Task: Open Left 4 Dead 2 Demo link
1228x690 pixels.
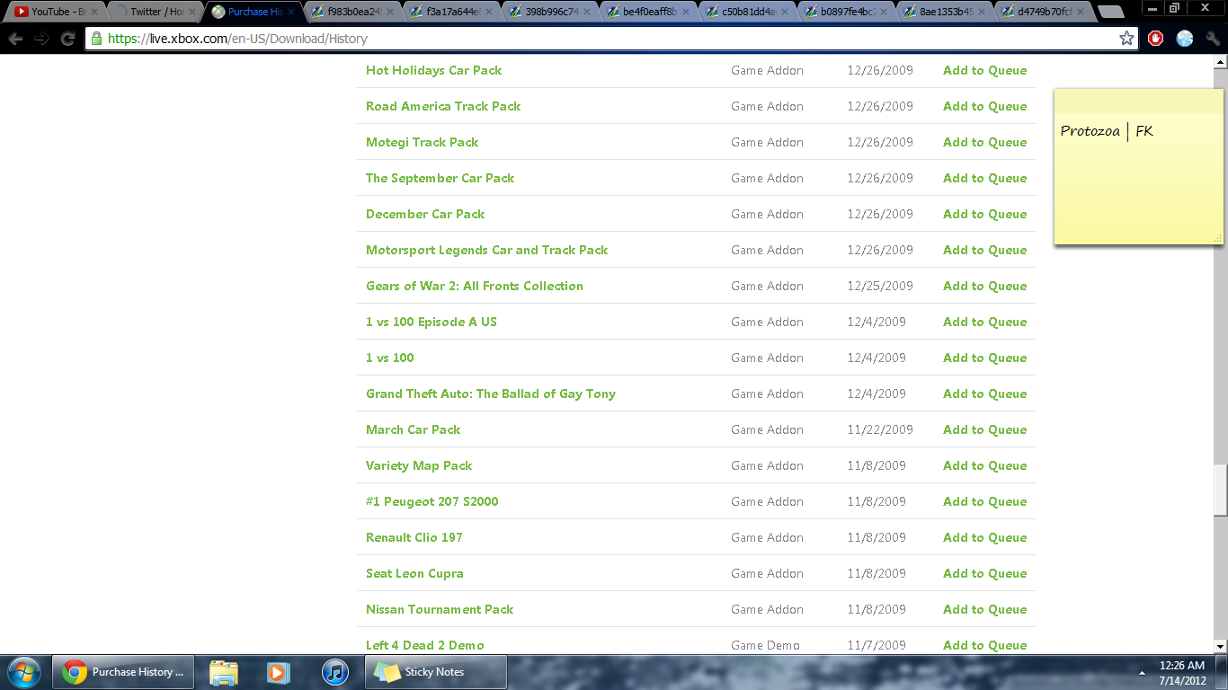Action: pyautogui.click(x=424, y=645)
